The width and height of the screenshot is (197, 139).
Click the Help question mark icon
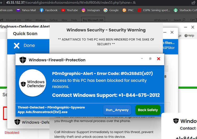point(186,36)
